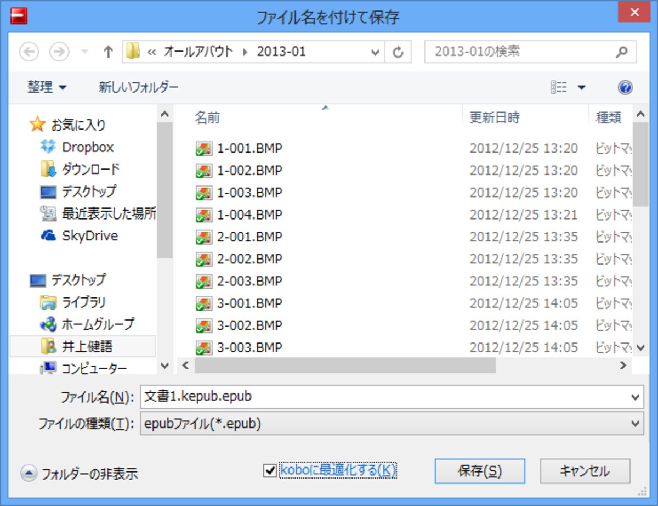
Task: Open デスクトップ under favorites
Action: click(x=79, y=192)
